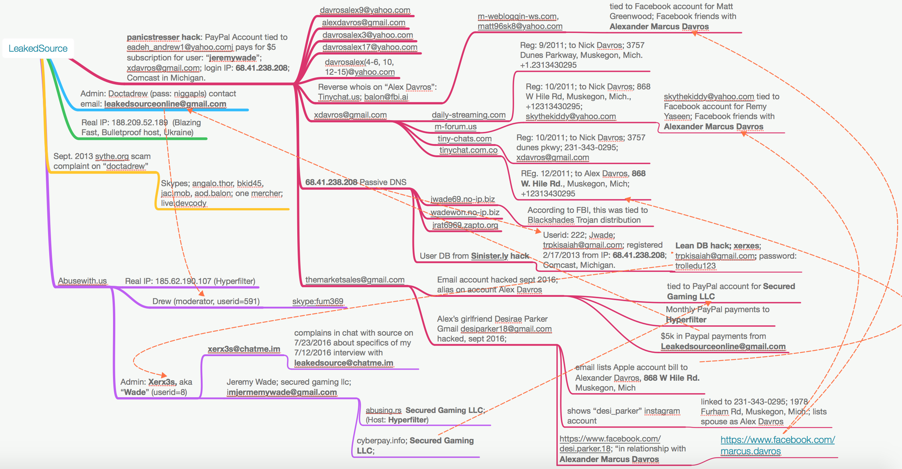Select the LeakedSource root node
902x469 pixels.
[x=38, y=48]
